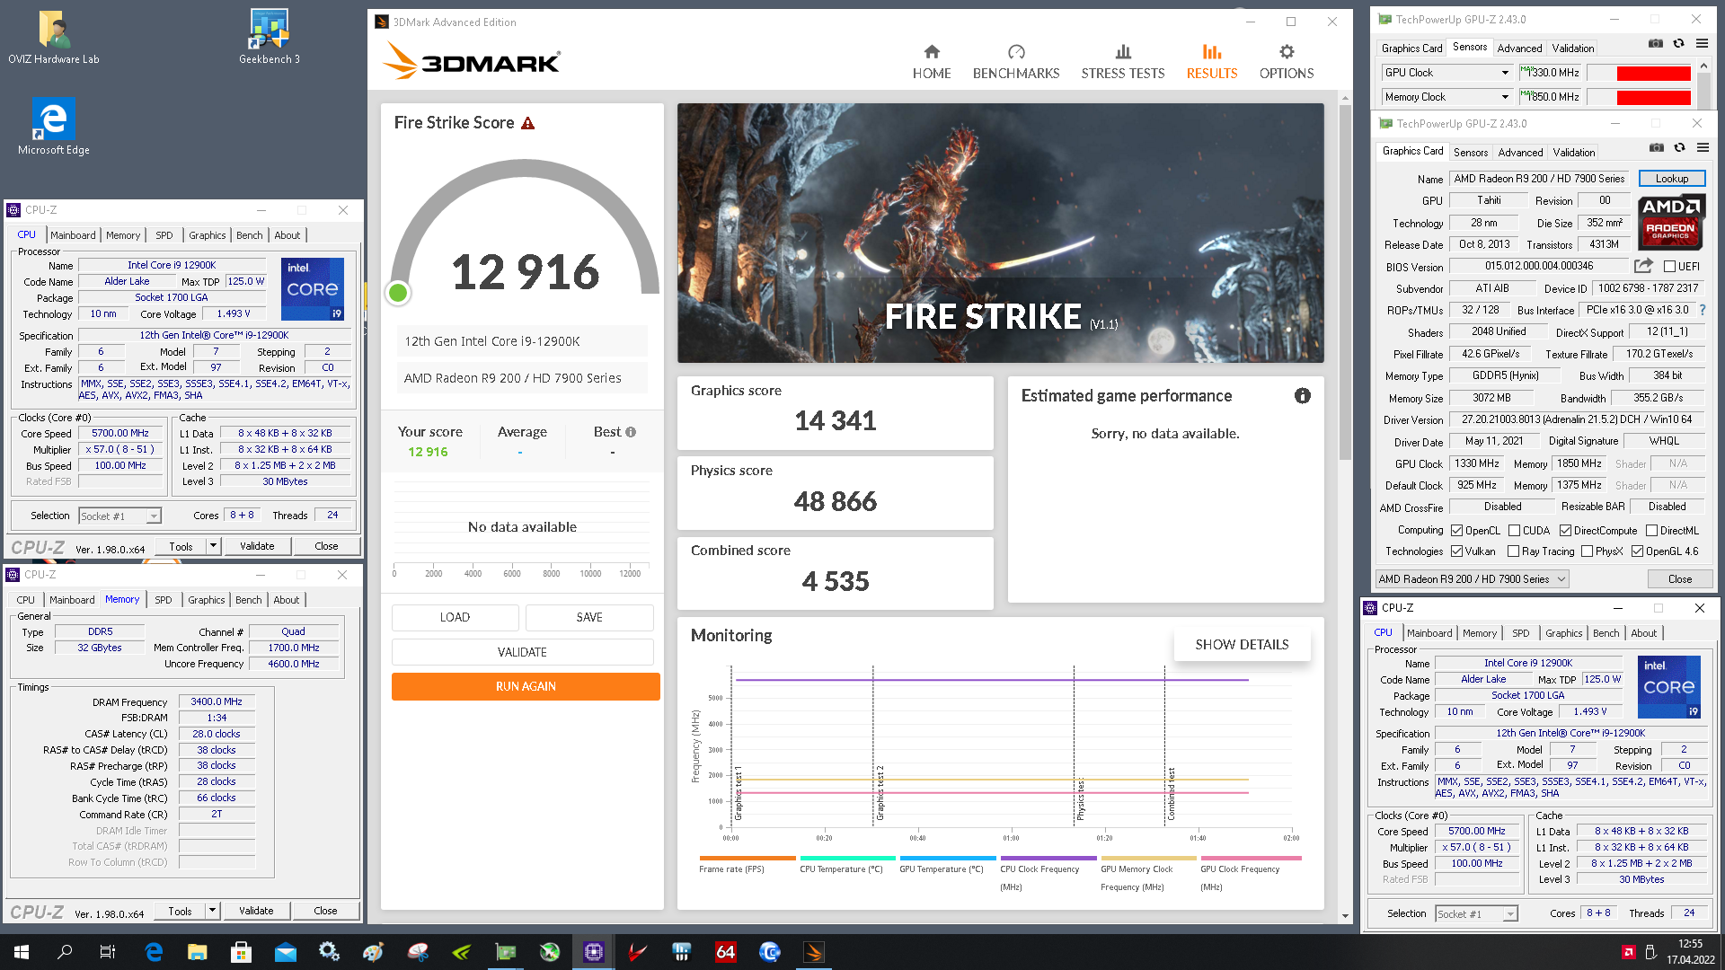Click Best score info icon
The image size is (1725, 970).
point(631,432)
